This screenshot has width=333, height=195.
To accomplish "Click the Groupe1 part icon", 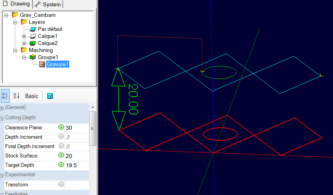I will coord(33,57).
